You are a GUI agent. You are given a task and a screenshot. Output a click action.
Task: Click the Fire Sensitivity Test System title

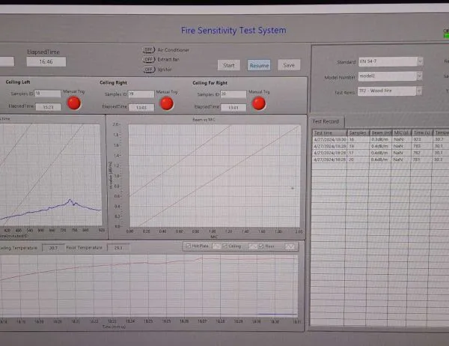(233, 30)
